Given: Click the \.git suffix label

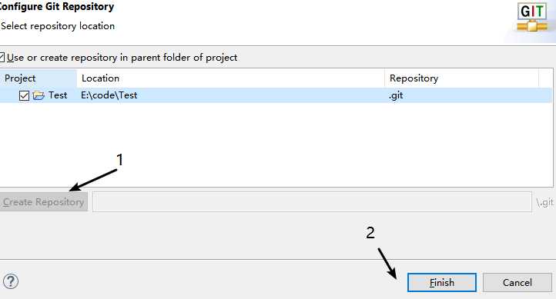Looking at the screenshot, I should tap(545, 202).
